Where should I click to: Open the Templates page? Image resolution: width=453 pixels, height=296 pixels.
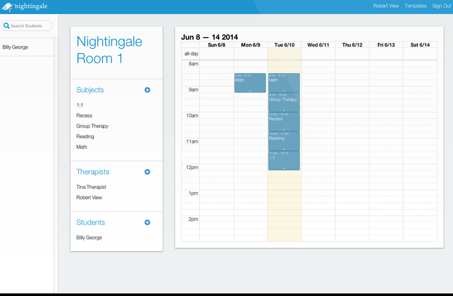coord(416,6)
